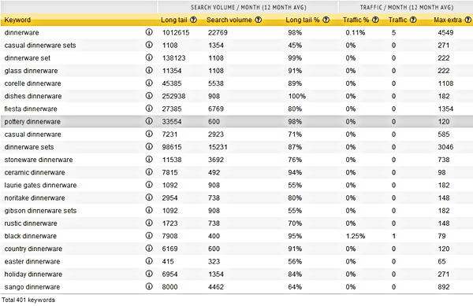
Task: Select the keyword 'sango dinnerware'
Action: (x=32, y=287)
